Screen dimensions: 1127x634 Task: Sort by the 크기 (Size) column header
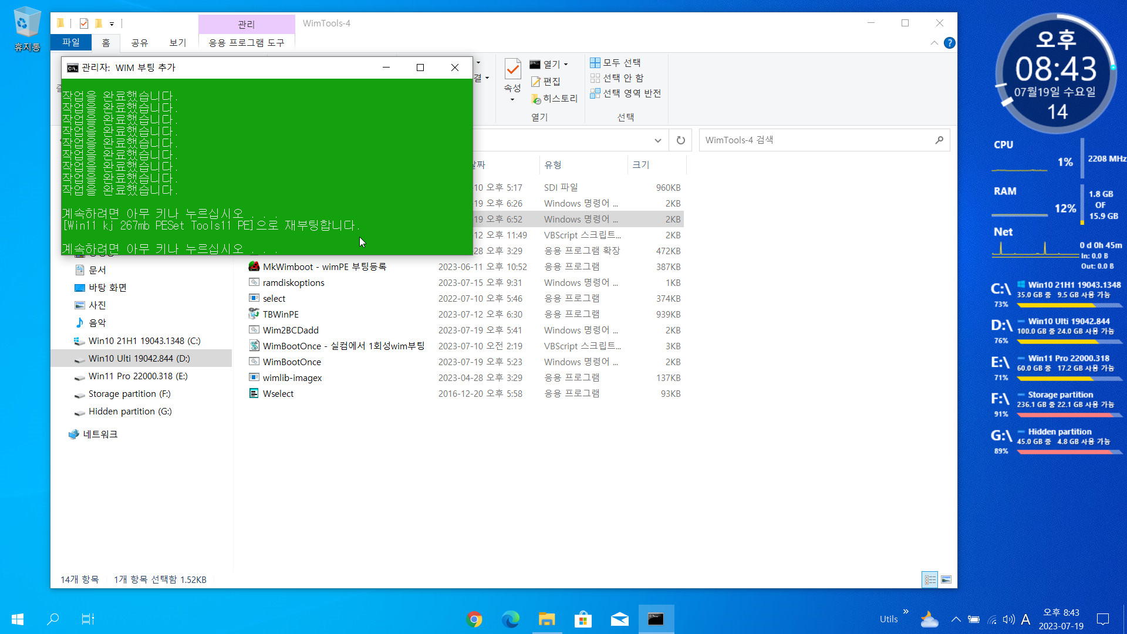coord(656,165)
